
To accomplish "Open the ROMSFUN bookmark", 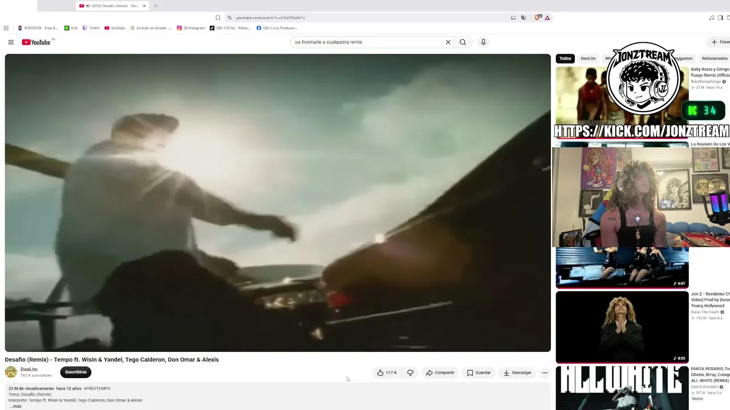I will pyautogui.click(x=38, y=28).
